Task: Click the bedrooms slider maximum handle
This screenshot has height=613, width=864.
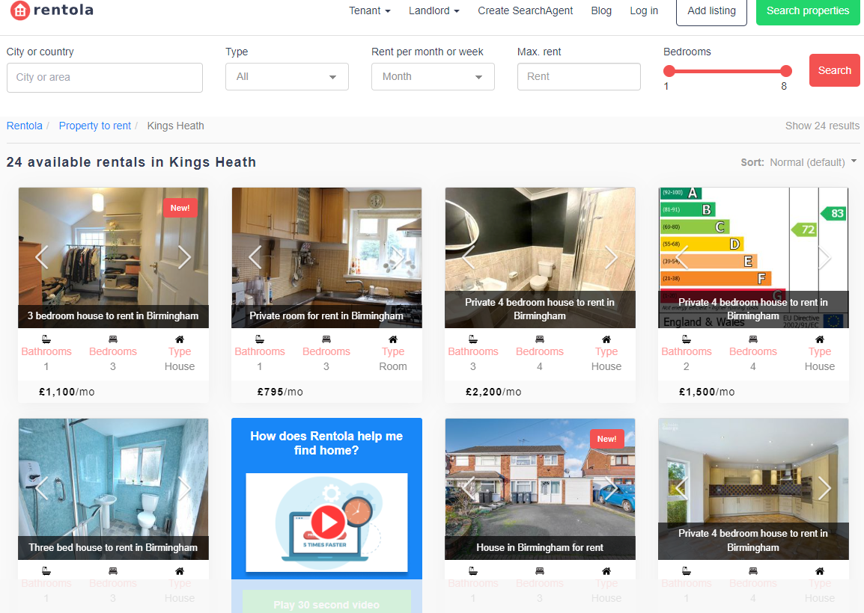Action: [785, 71]
